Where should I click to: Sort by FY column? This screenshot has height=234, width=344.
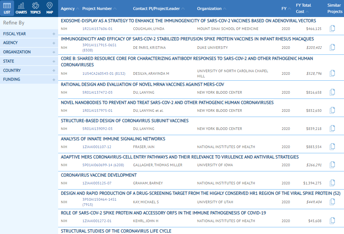coord(286,9)
